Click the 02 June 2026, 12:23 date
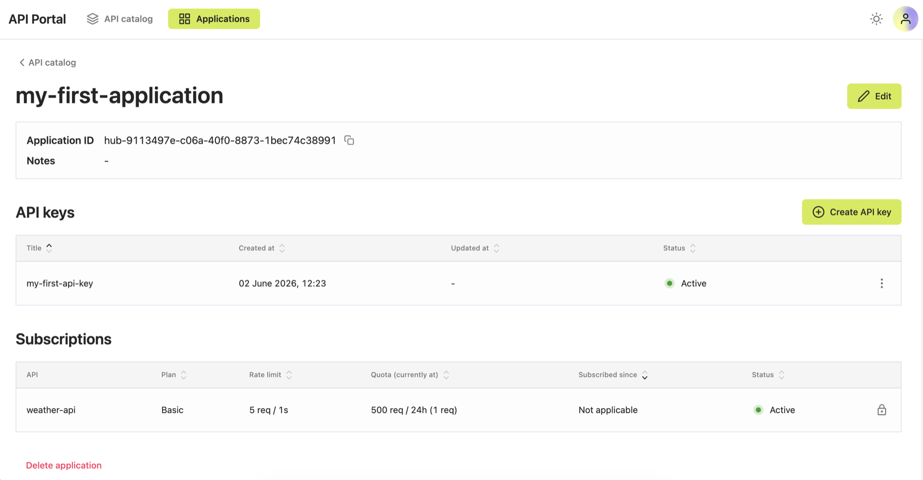The height and width of the screenshot is (480, 923). click(x=282, y=283)
